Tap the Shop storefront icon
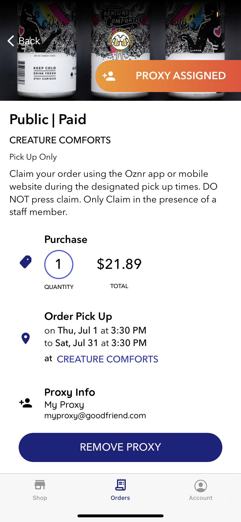This screenshot has width=241, height=522. pos(40,485)
